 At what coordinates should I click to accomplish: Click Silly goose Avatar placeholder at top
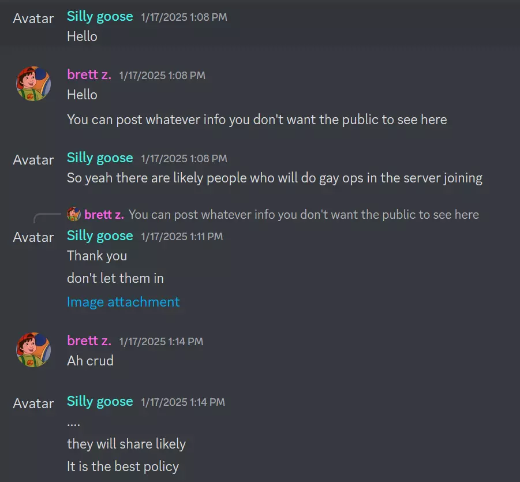pos(33,18)
